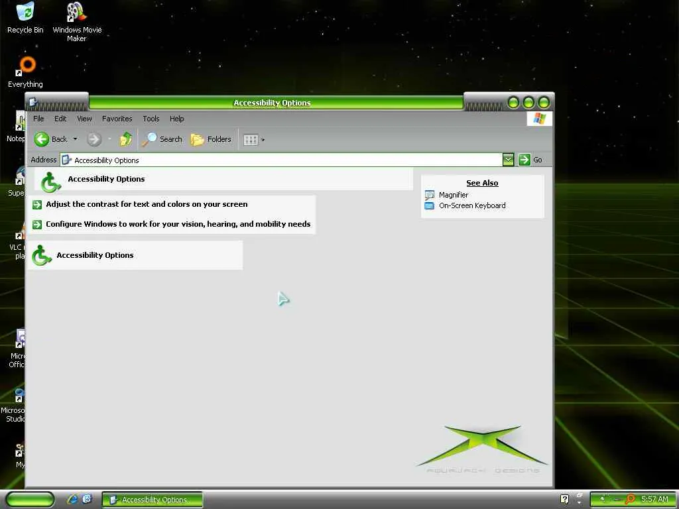Screen dimensions: 679x509
Task: Open the Edit menu
Action: click(x=60, y=119)
